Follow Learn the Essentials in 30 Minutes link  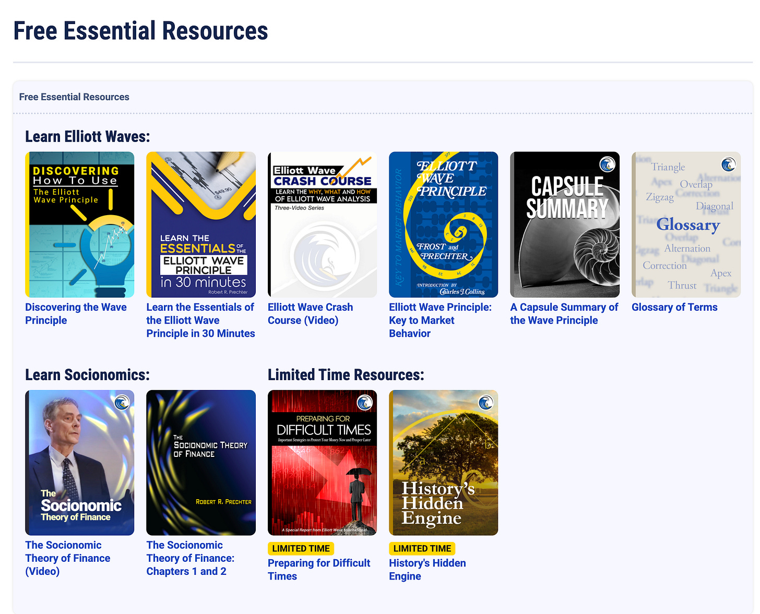[201, 321]
